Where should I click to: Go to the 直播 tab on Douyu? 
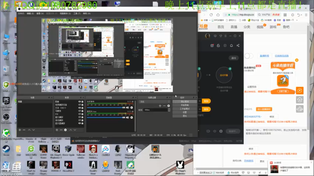point(234,27)
